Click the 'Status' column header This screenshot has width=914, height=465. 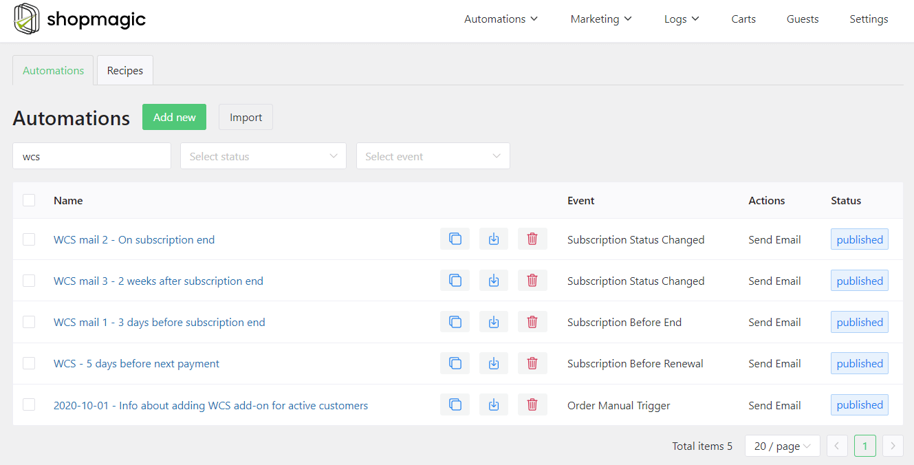pos(846,200)
